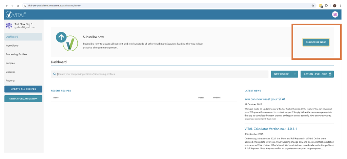
Task: Open the Chrome three-dot menu
Action: pos(341,6)
